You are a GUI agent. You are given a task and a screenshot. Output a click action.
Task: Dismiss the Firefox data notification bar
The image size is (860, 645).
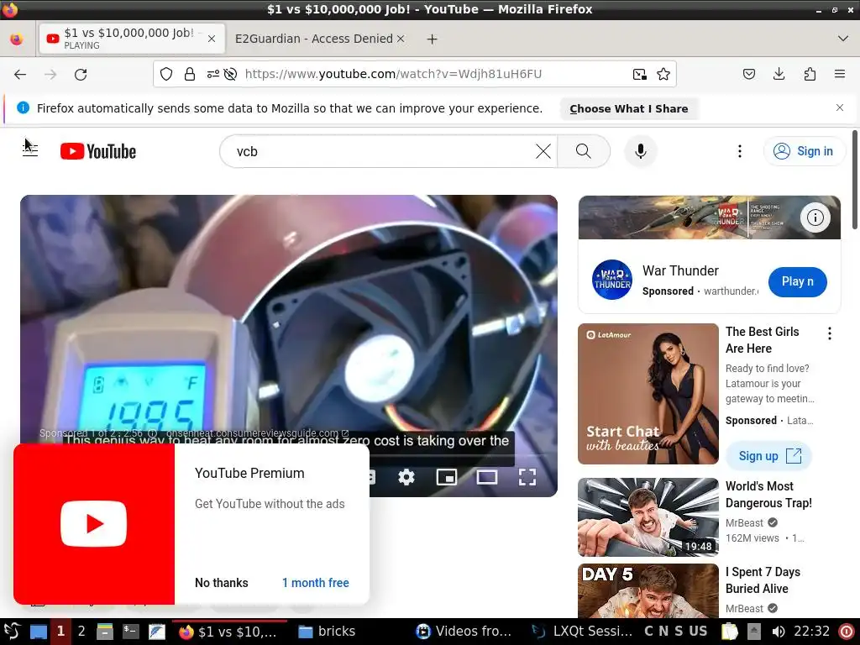pos(839,107)
